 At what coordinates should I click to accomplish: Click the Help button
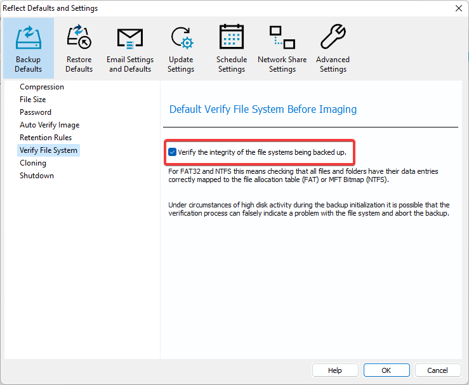335,370
